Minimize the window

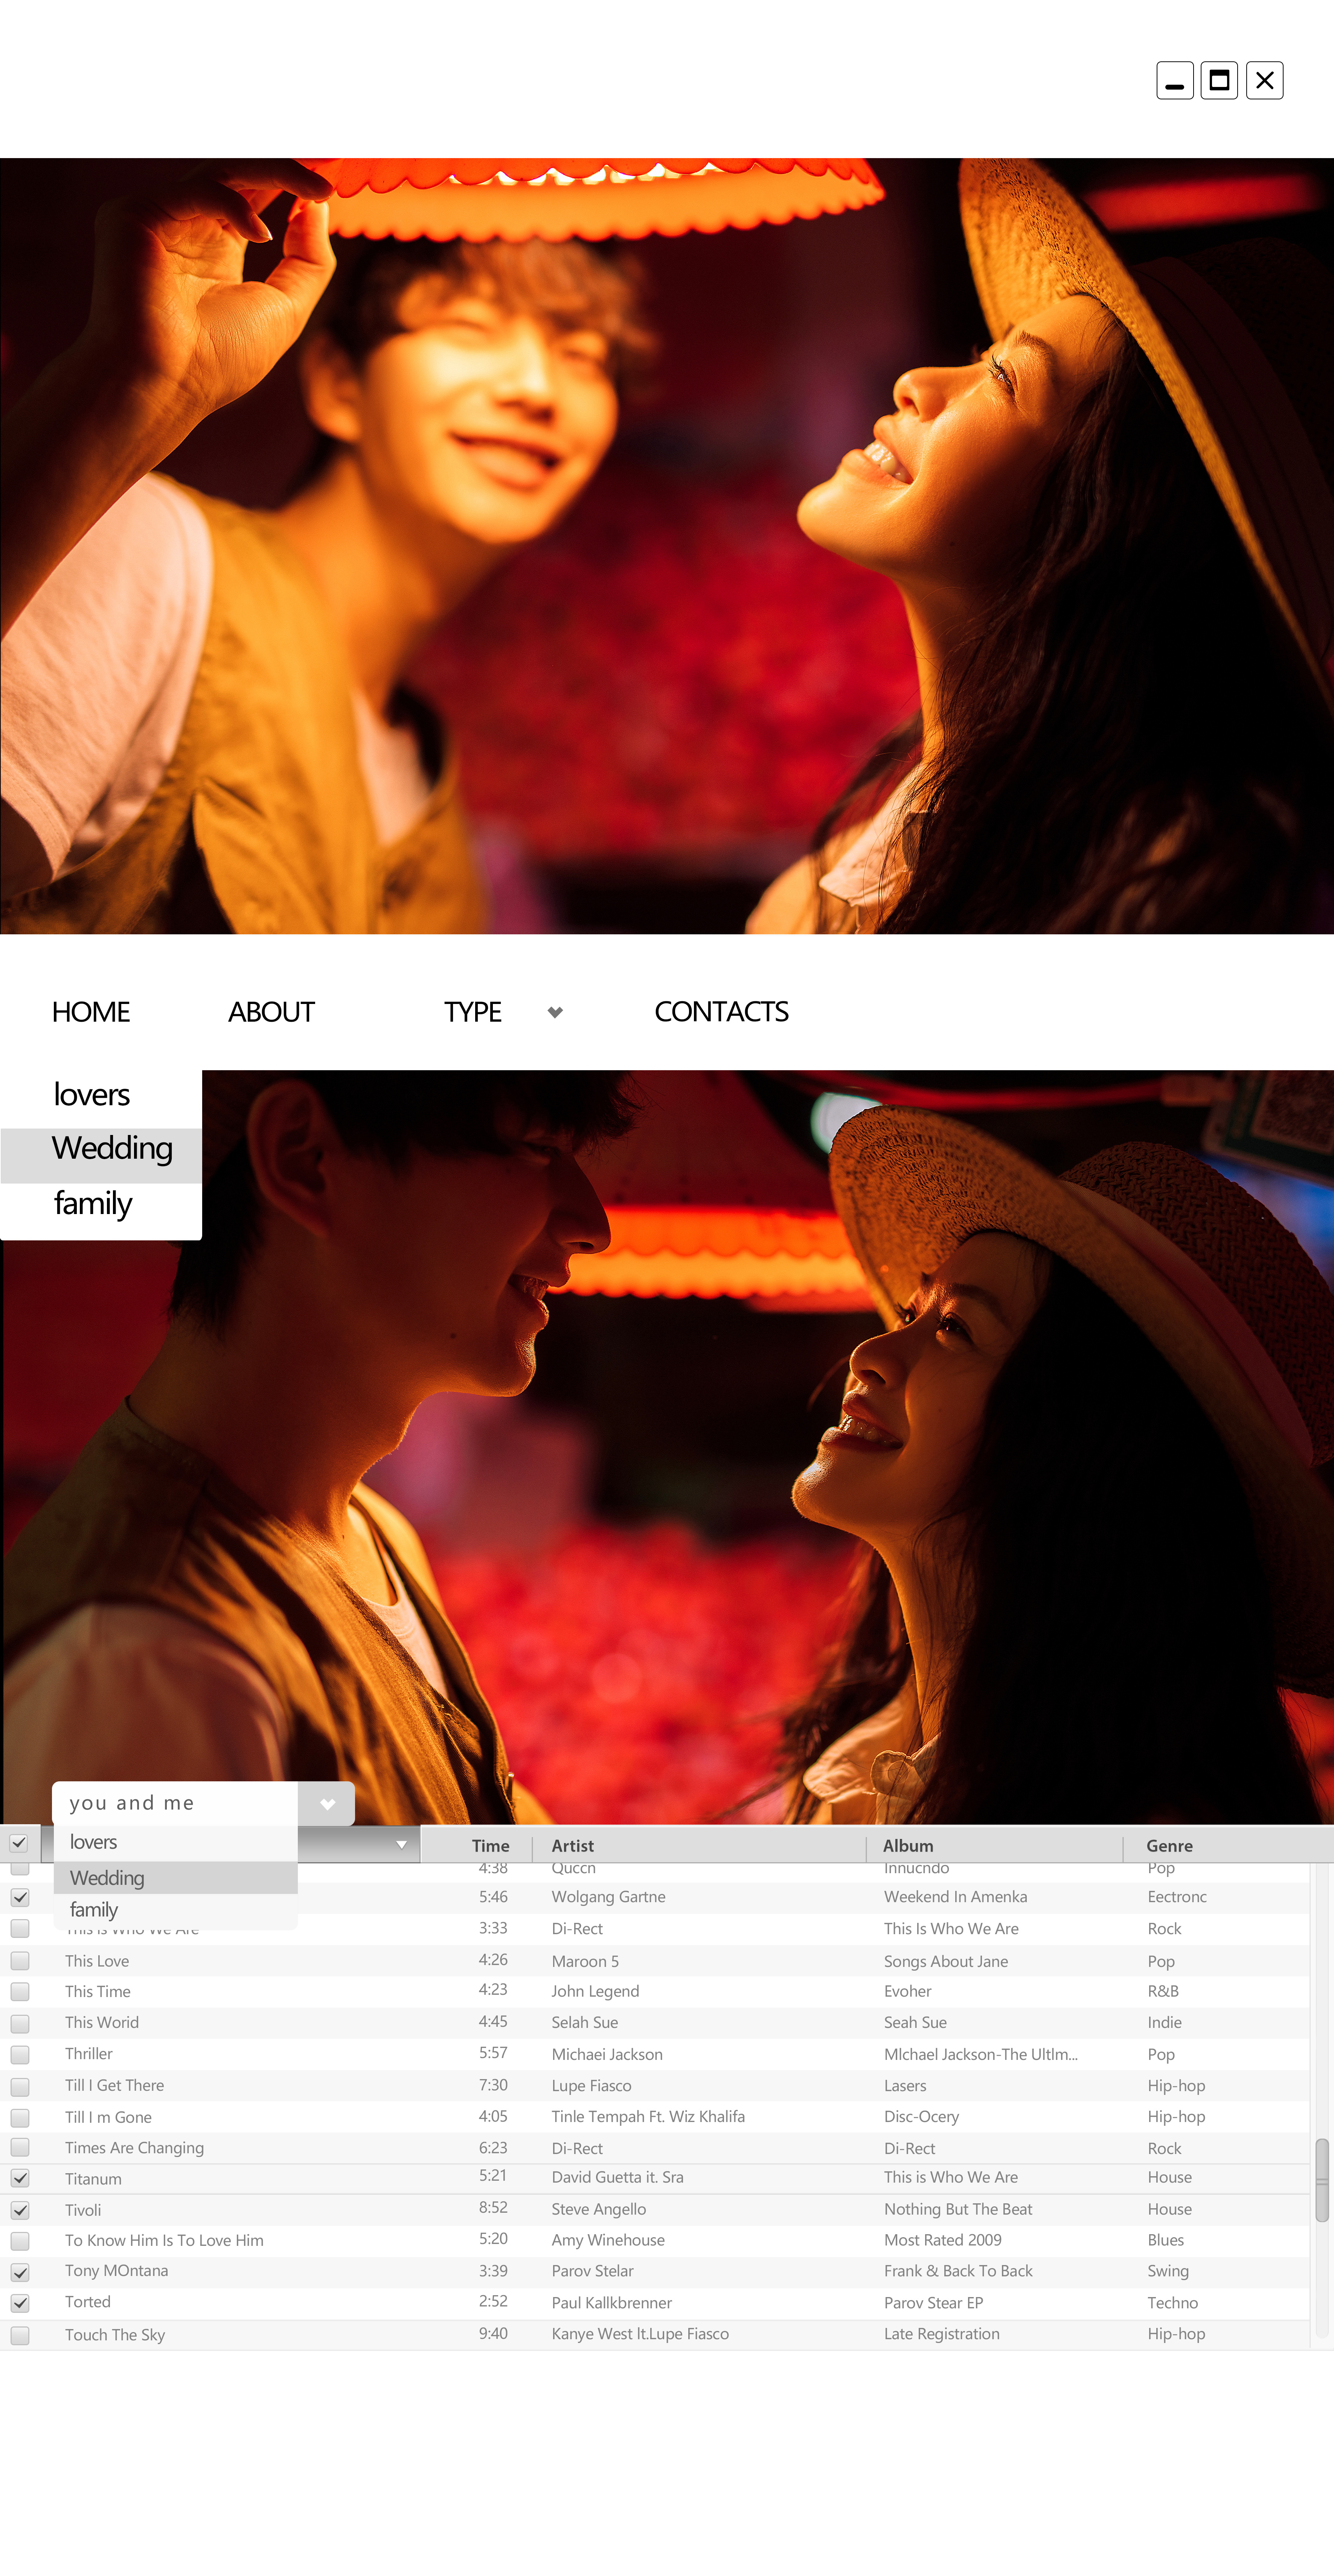1175,80
